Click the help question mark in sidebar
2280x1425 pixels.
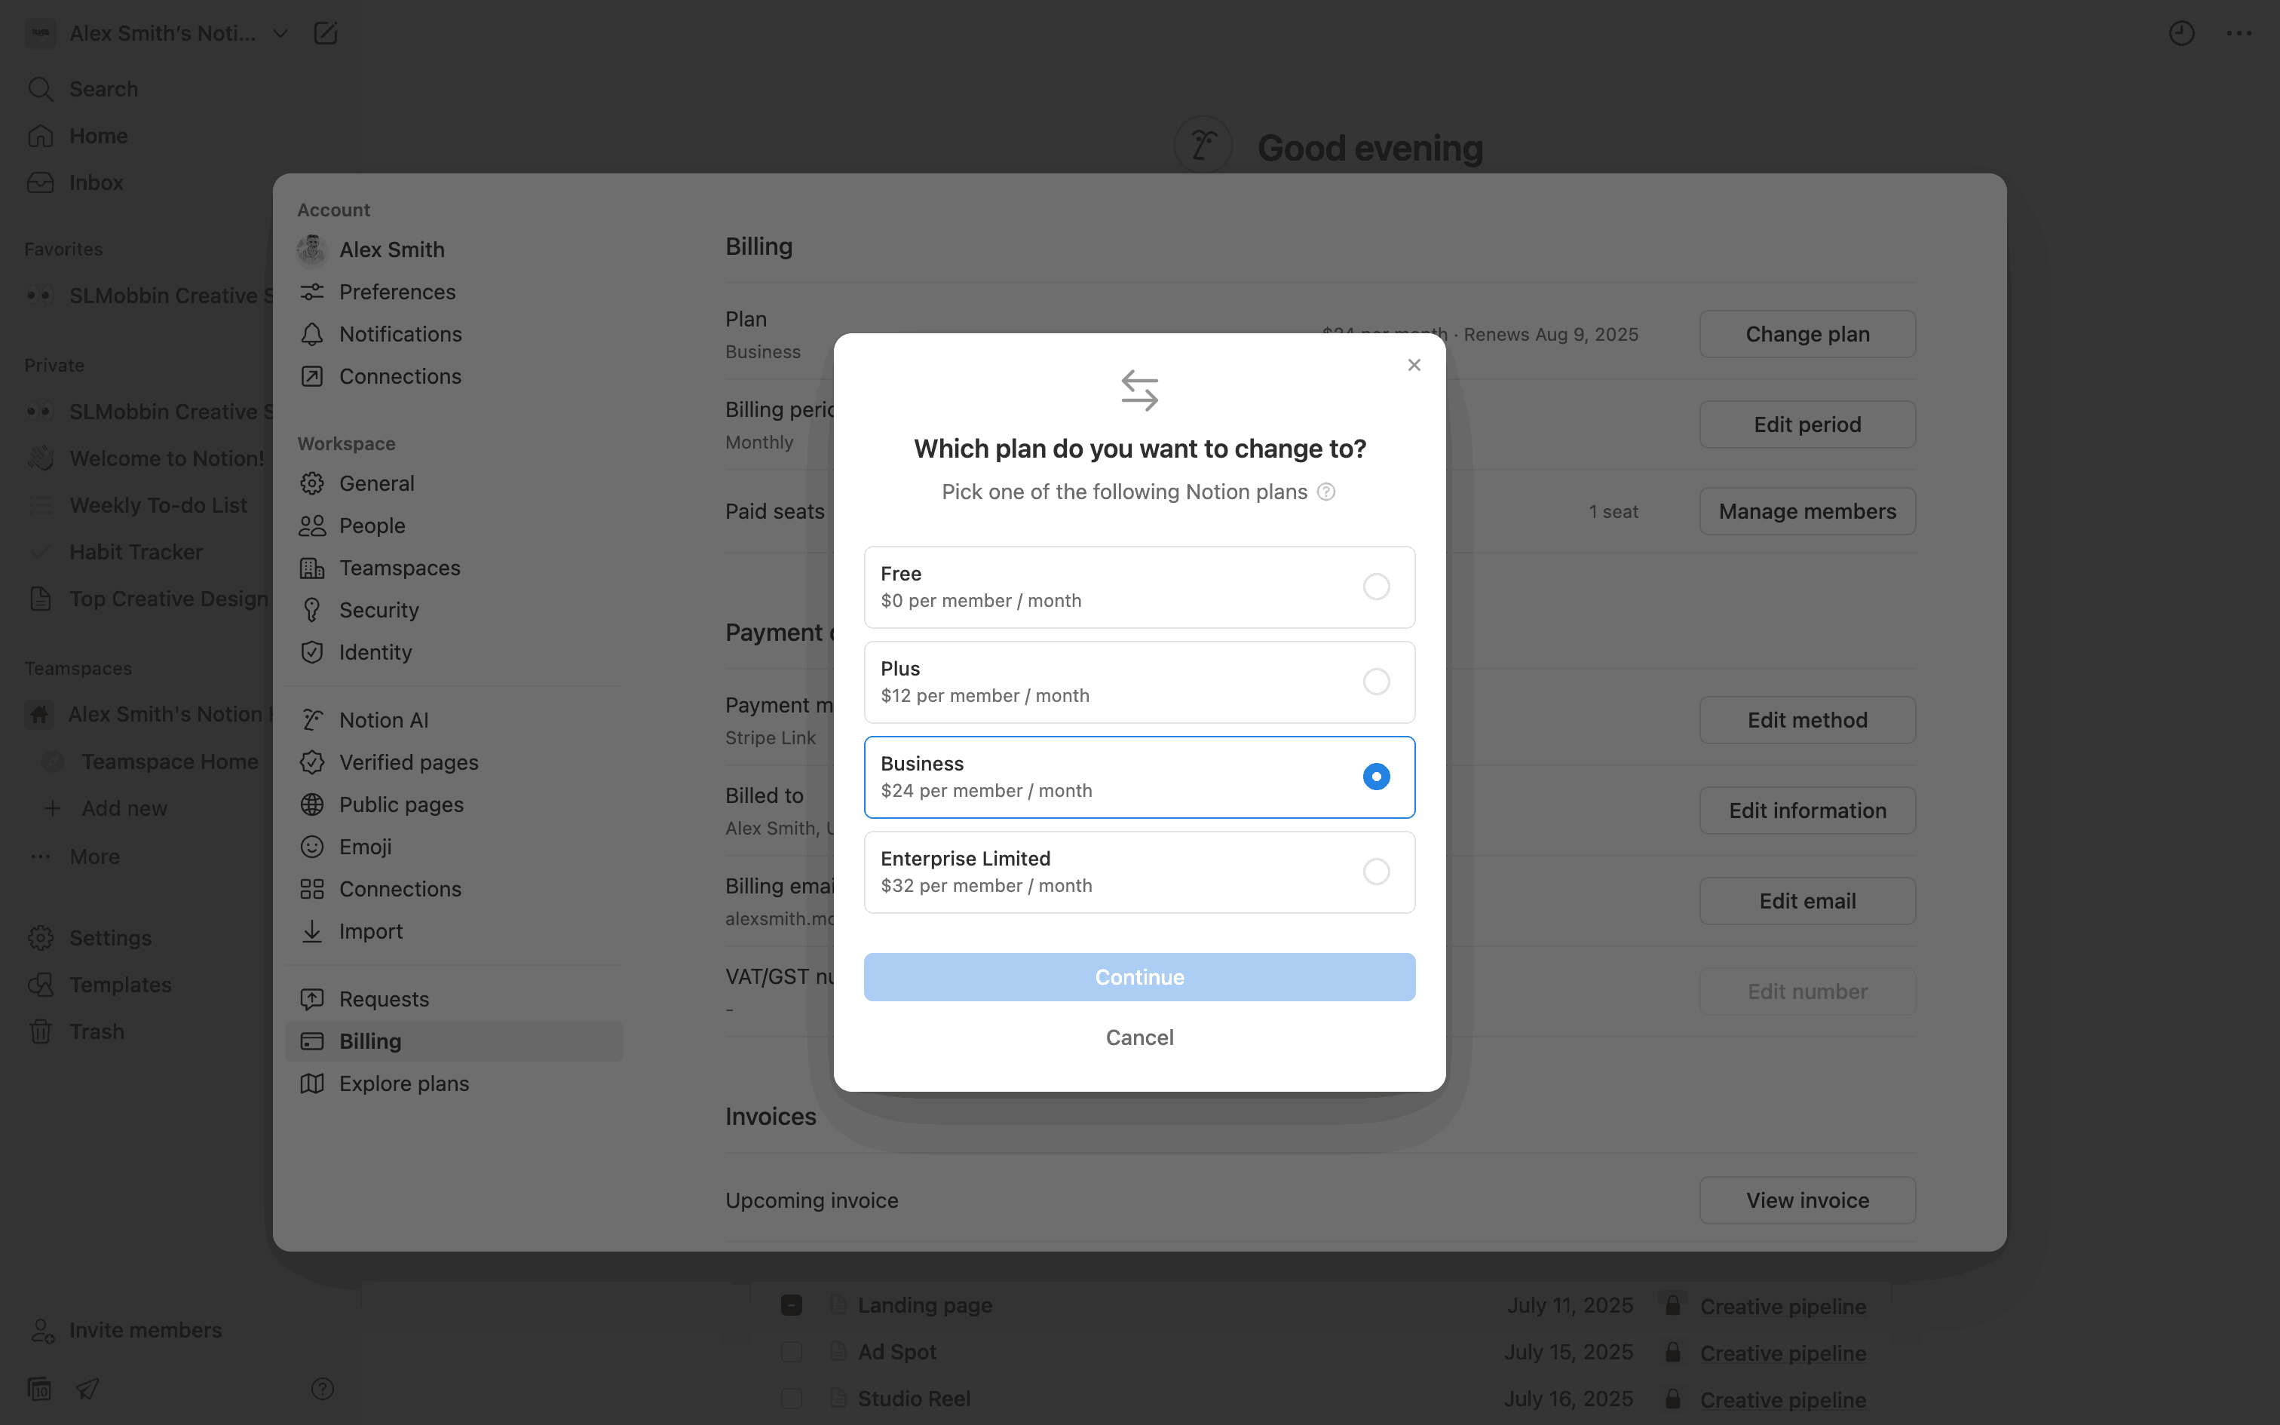322,1388
